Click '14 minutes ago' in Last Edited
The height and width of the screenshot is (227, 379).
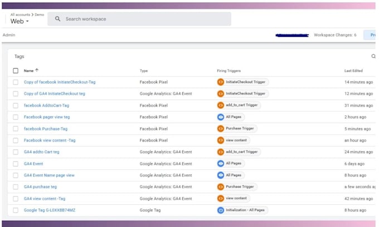tap(359, 82)
